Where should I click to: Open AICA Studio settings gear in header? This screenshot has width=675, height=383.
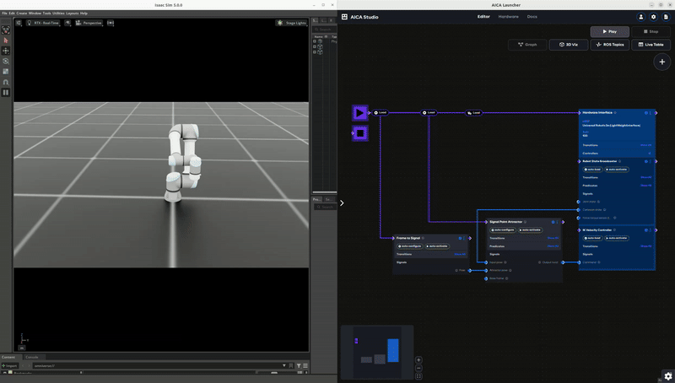pyautogui.click(x=653, y=17)
